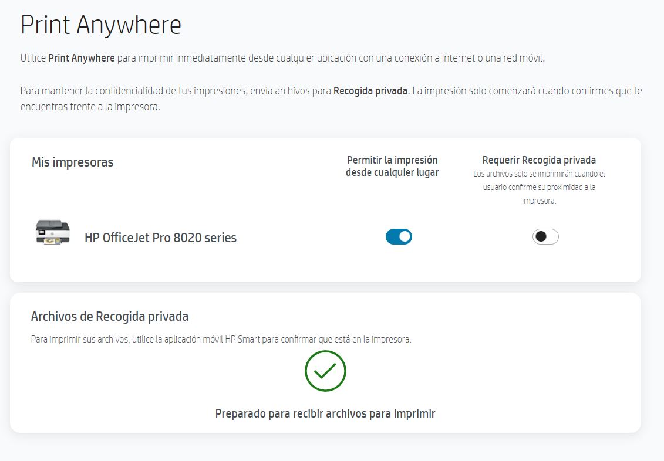Disable the print-from-anywhere toggle for HP OfficeJet
The width and height of the screenshot is (664, 461).
pos(399,237)
